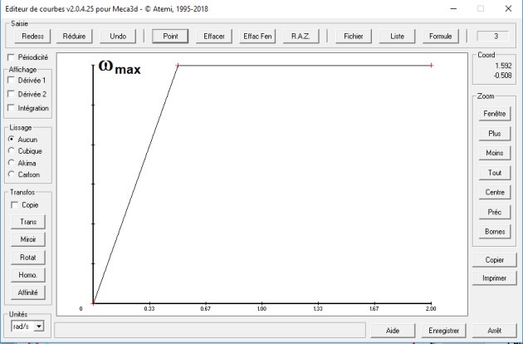
Task: Click the x-axis label 0.33
Action: [149, 309]
